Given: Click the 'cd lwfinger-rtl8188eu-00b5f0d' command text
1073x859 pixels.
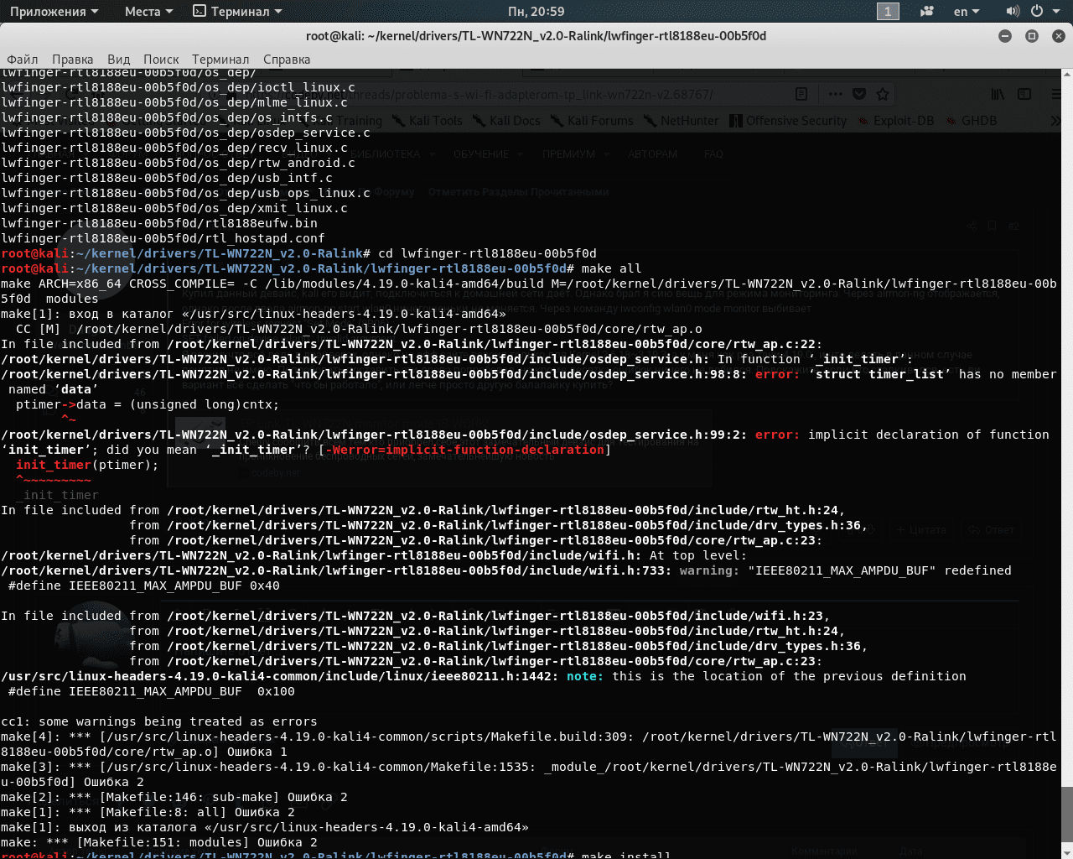Looking at the screenshot, I should (x=487, y=253).
